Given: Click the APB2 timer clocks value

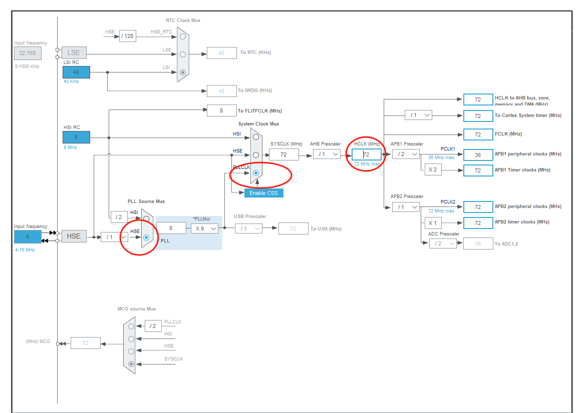Looking at the screenshot, I should [x=478, y=223].
